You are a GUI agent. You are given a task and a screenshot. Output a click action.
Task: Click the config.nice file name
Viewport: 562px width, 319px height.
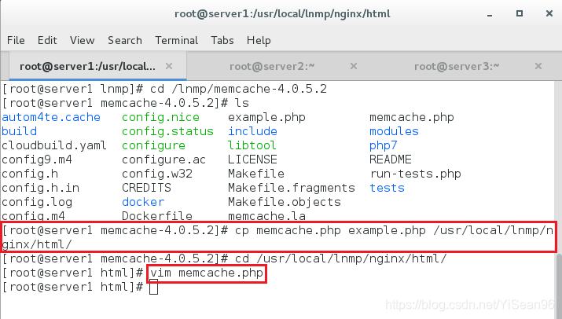tap(160, 117)
